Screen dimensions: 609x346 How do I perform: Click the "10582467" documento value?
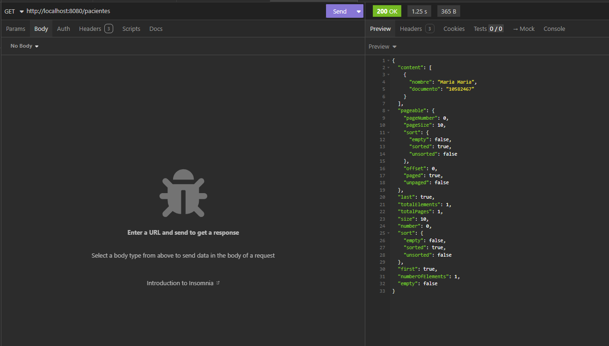tap(460, 89)
